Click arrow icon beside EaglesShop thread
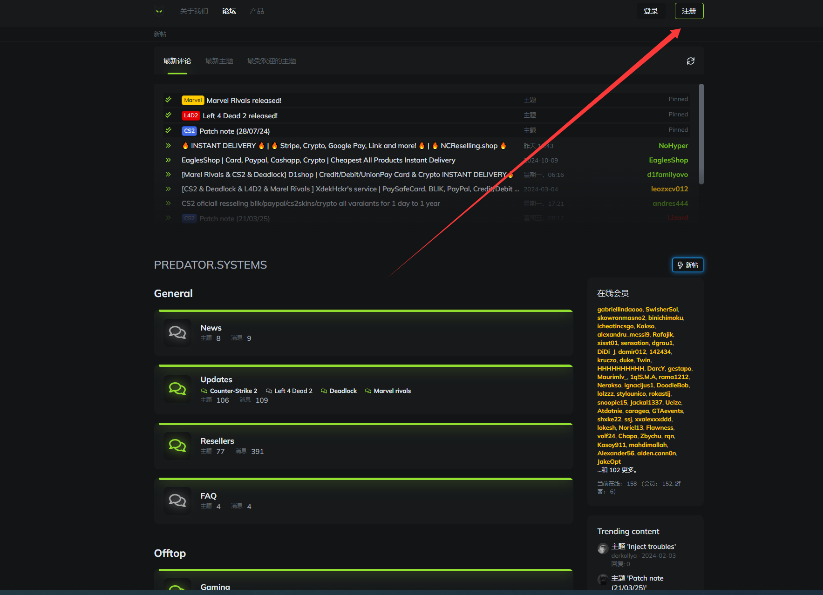This screenshot has height=595, width=823. point(168,160)
